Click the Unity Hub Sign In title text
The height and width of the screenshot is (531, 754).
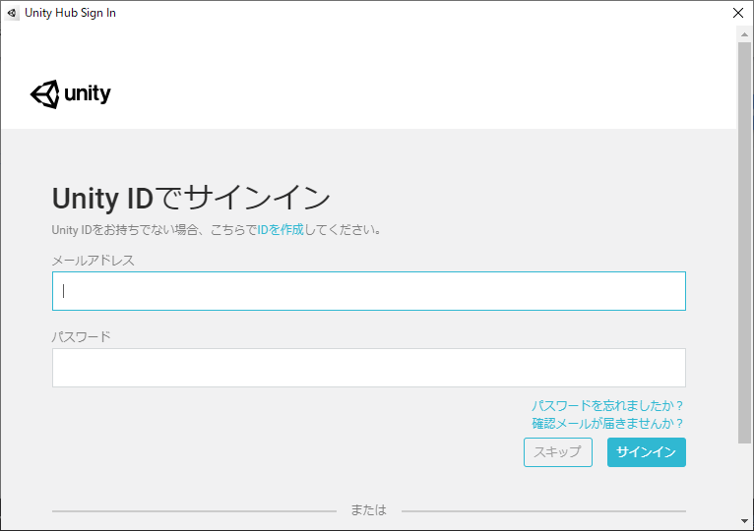(70, 13)
